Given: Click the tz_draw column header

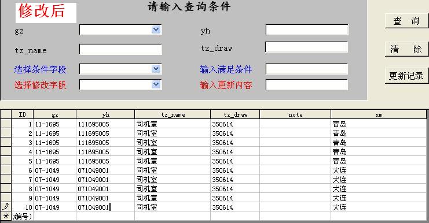Looking at the screenshot, I should coord(235,114).
